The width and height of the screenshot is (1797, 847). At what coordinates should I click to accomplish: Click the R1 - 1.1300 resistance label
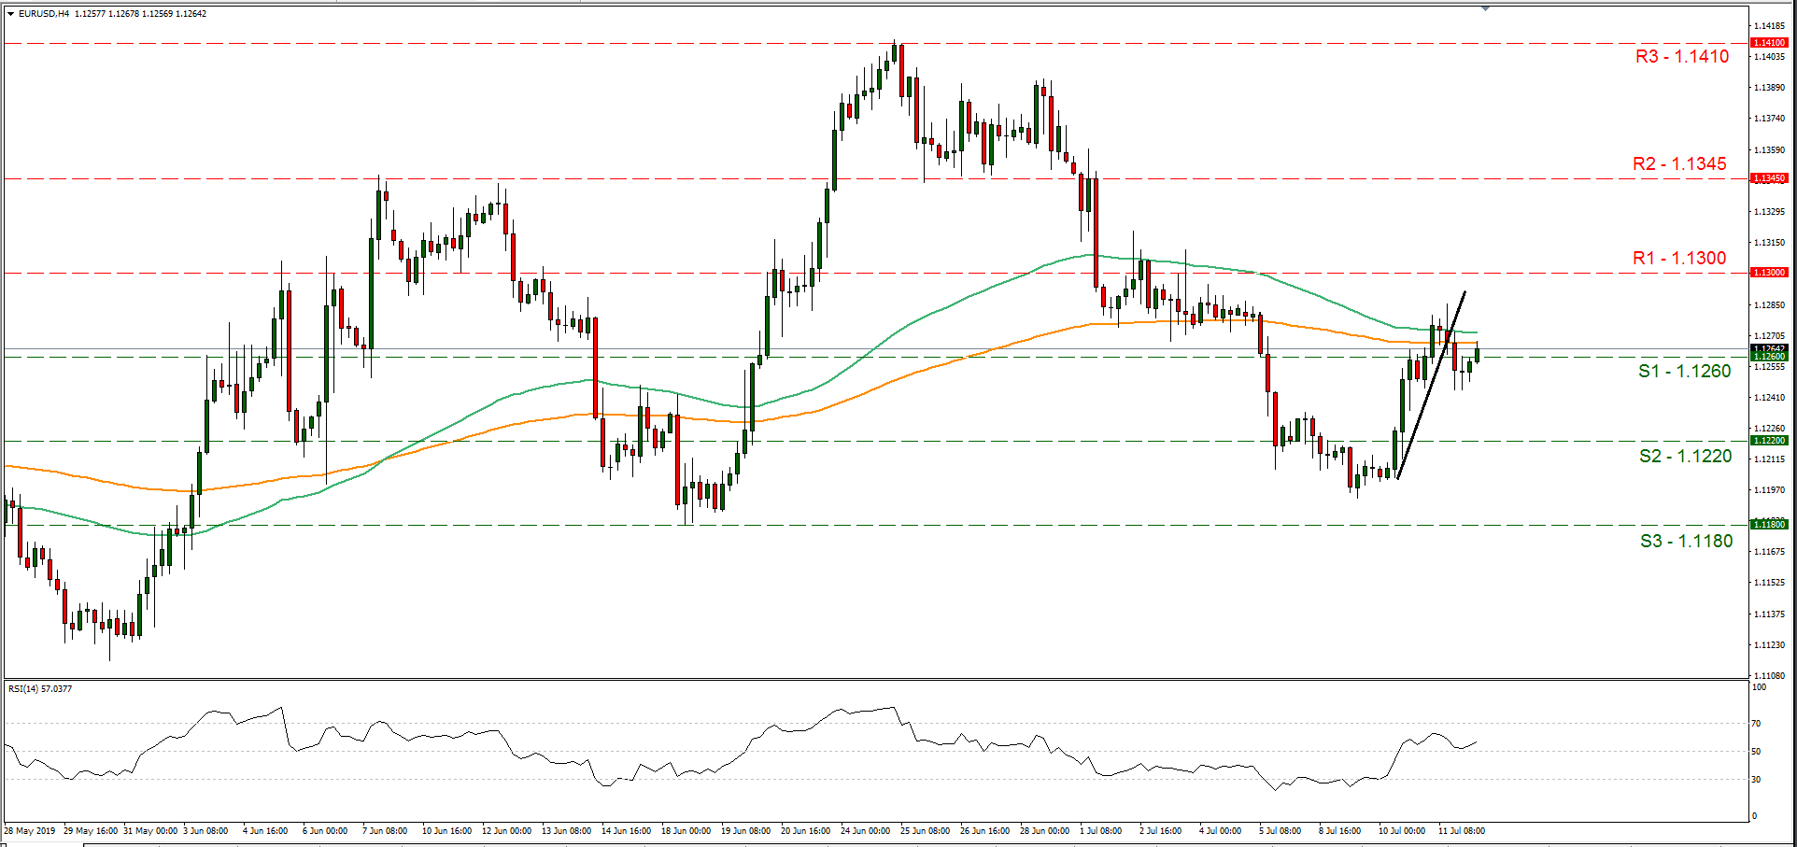(1679, 259)
